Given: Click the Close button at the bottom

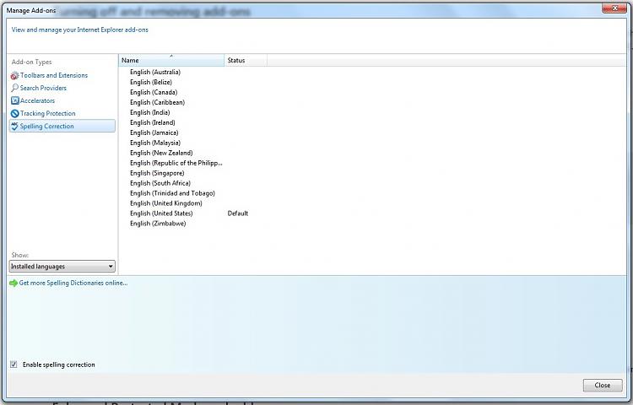Looking at the screenshot, I should click(x=603, y=386).
